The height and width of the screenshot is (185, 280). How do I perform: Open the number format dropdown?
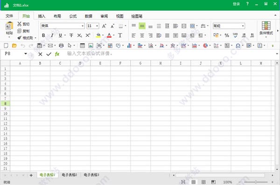243,26
